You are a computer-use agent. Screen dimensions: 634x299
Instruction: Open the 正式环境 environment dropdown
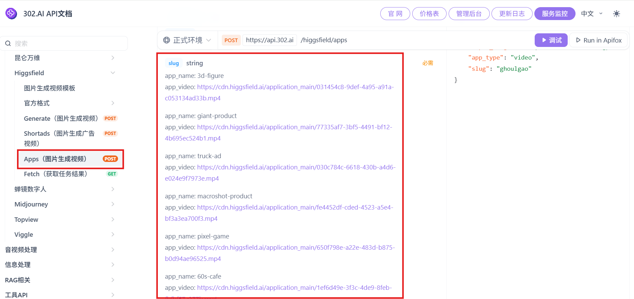(187, 40)
